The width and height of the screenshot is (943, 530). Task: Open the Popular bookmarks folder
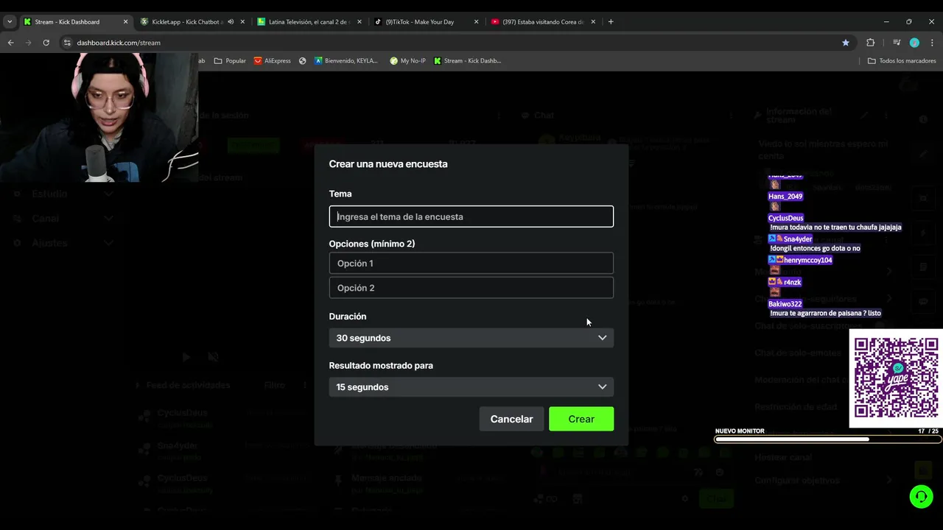(x=230, y=61)
